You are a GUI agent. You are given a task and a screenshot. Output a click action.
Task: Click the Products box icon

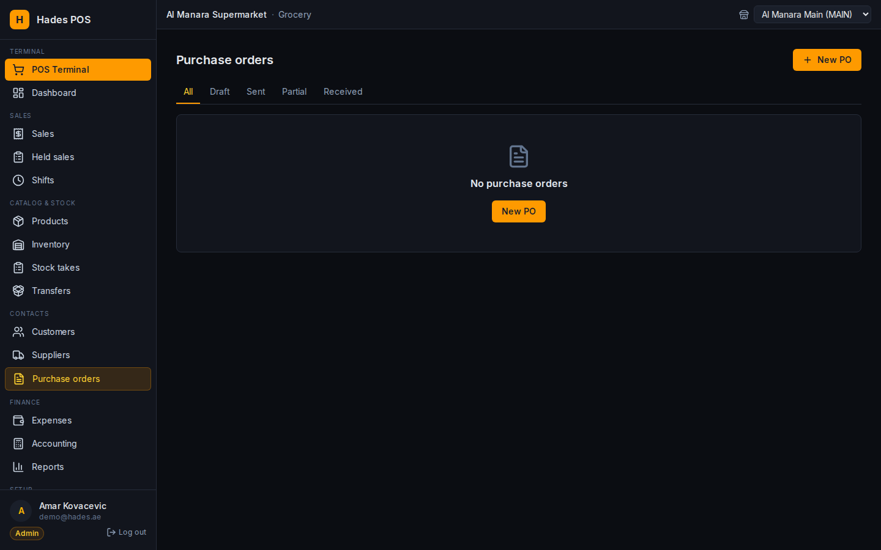[x=18, y=221]
